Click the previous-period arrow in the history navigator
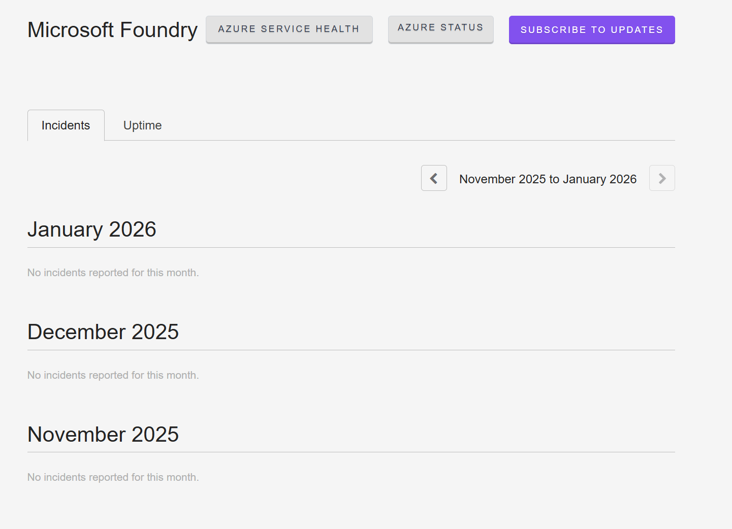 click(x=434, y=178)
